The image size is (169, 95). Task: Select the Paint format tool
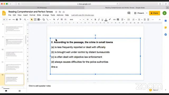click(x=20, y=20)
